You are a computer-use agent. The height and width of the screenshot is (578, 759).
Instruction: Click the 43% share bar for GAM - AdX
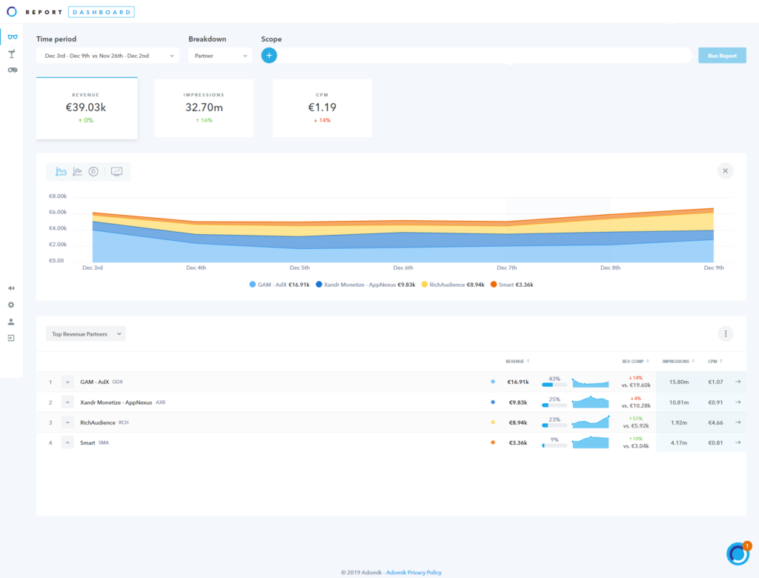(554, 385)
